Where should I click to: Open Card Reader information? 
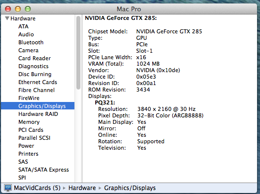click(x=35, y=58)
